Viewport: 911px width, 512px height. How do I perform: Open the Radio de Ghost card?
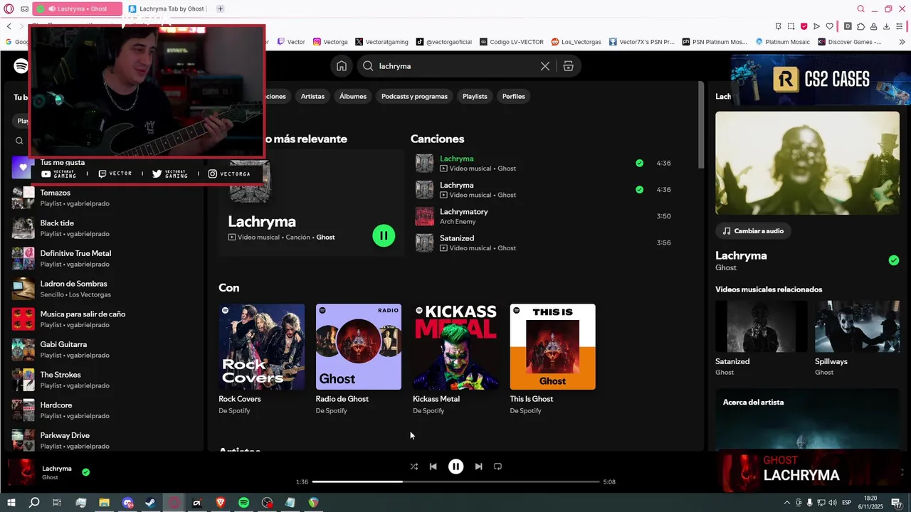pyautogui.click(x=358, y=360)
